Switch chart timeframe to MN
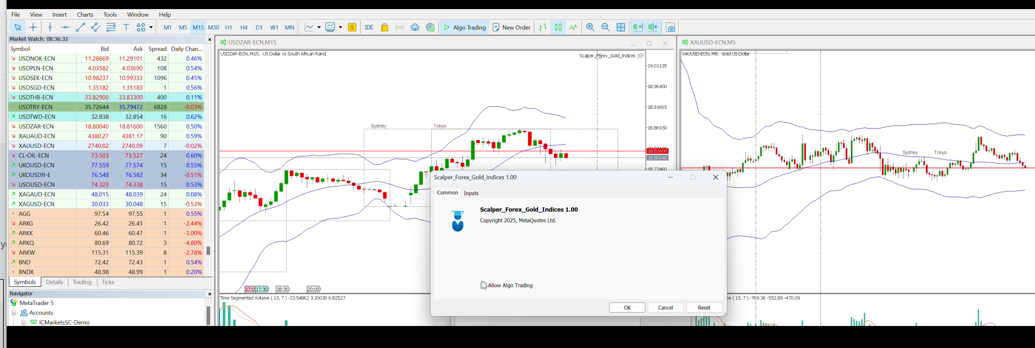The width and height of the screenshot is (1035, 348). (290, 28)
